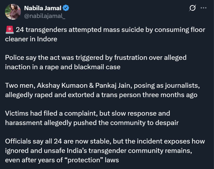Open Nabila Jamal's profile picture
This screenshot has width=214, height=169.
(x=12, y=12)
